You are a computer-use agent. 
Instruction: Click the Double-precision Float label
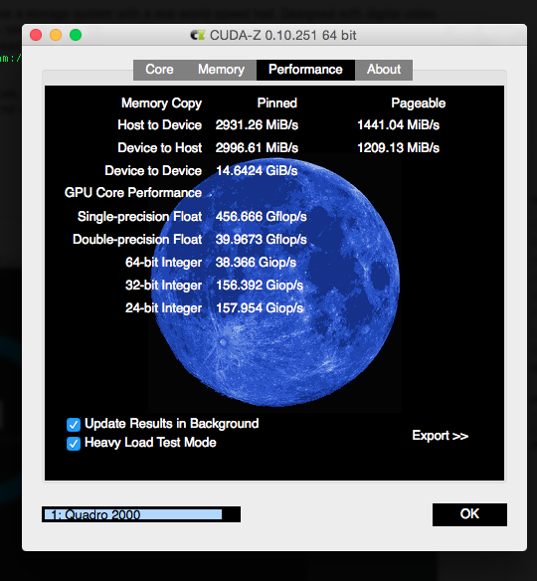[137, 240]
